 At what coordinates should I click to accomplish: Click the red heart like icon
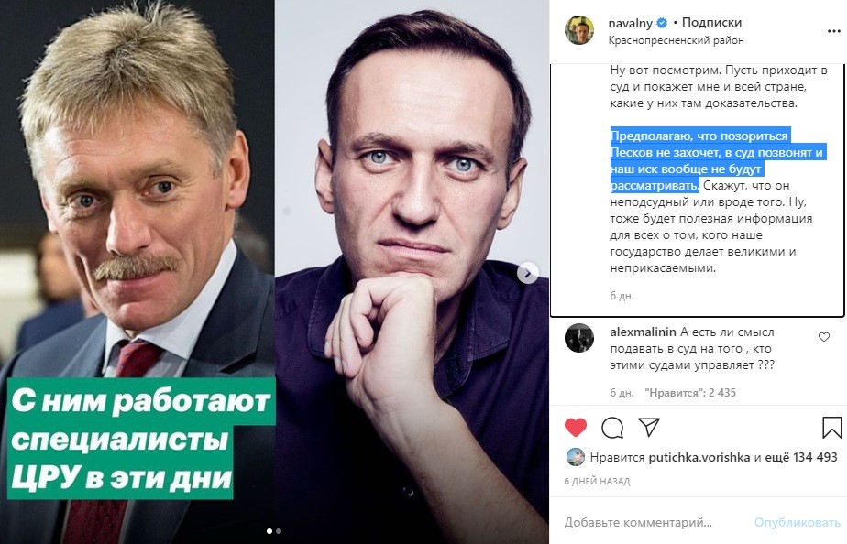576,427
